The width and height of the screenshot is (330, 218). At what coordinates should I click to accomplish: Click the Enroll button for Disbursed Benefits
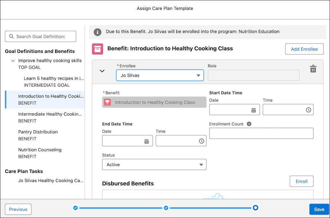tap(301, 181)
